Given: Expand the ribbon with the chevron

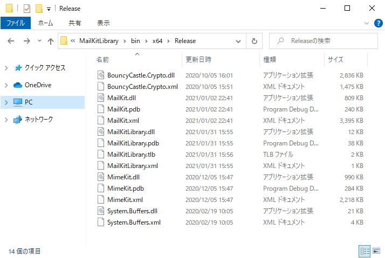Looking at the screenshot, I should 367,23.
